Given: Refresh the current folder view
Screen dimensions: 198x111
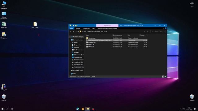Looking at the screenshot, I should (x=148, y=31).
